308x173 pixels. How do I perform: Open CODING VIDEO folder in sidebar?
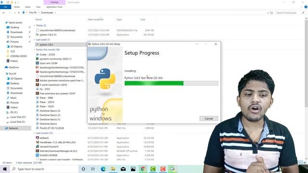[18, 56]
